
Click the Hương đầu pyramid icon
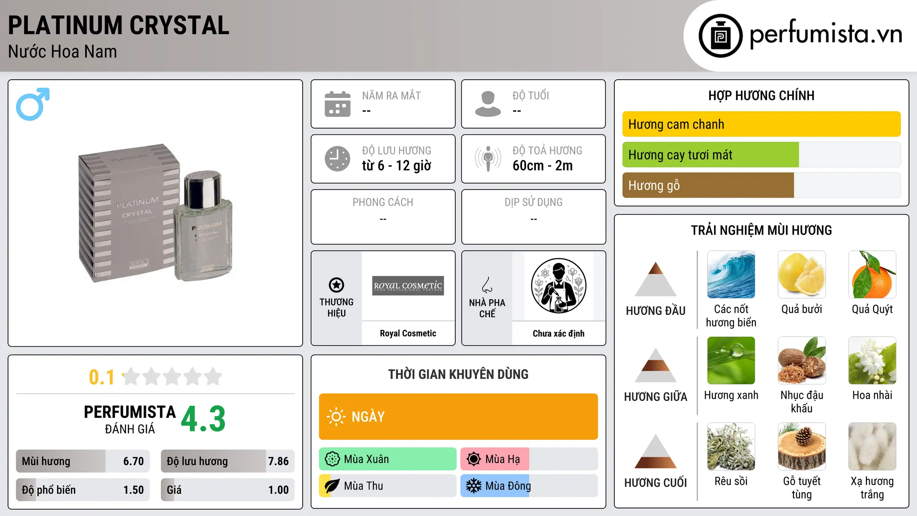[x=656, y=279]
